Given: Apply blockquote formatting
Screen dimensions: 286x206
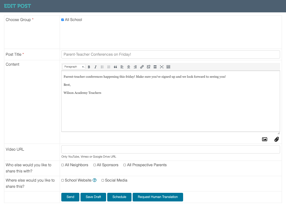Looking at the screenshot, I should point(116,67).
